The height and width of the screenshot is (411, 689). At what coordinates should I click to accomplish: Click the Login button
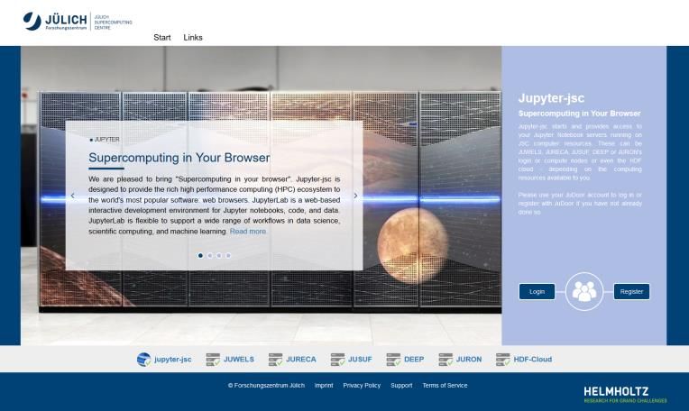[x=537, y=291]
